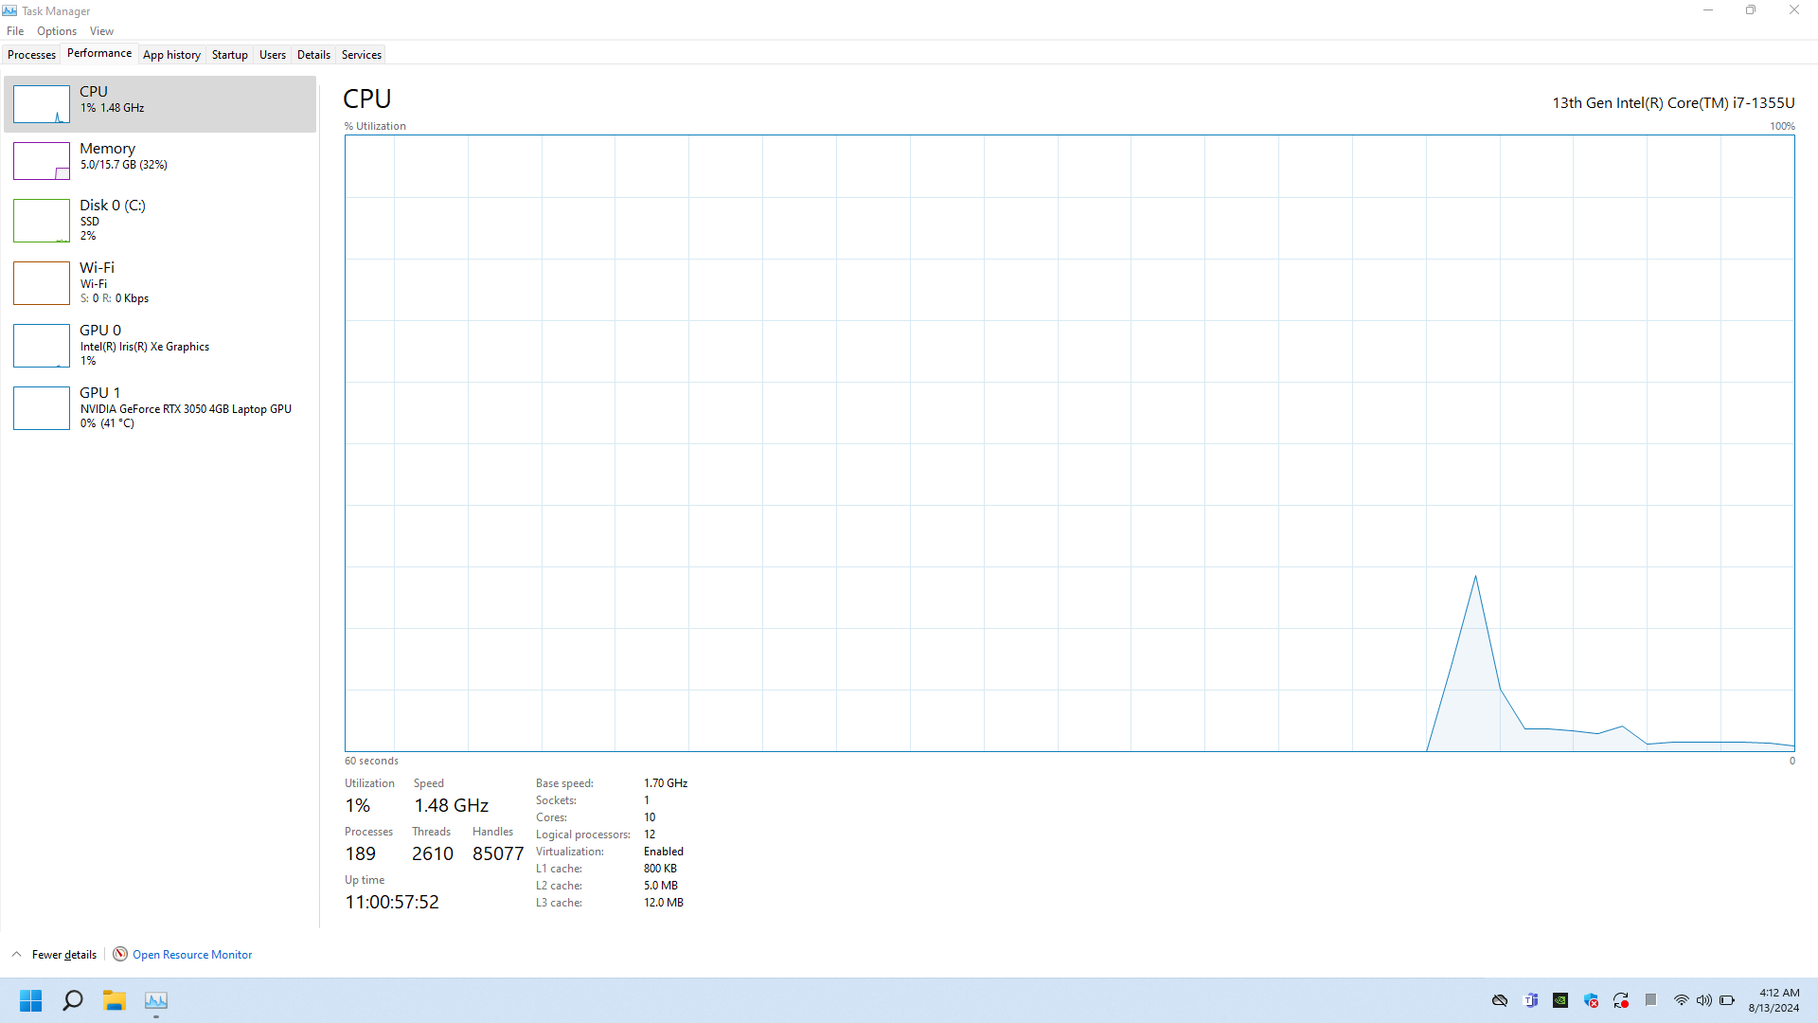Image resolution: width=1818 pixels, height=1023 pixels.
Task: Open Windows Security tray icon
Action: point(1591,1000)
